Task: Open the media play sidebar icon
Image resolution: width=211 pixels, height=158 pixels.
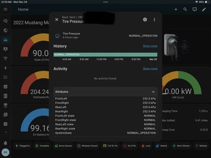Action: (x=5, y=114)
